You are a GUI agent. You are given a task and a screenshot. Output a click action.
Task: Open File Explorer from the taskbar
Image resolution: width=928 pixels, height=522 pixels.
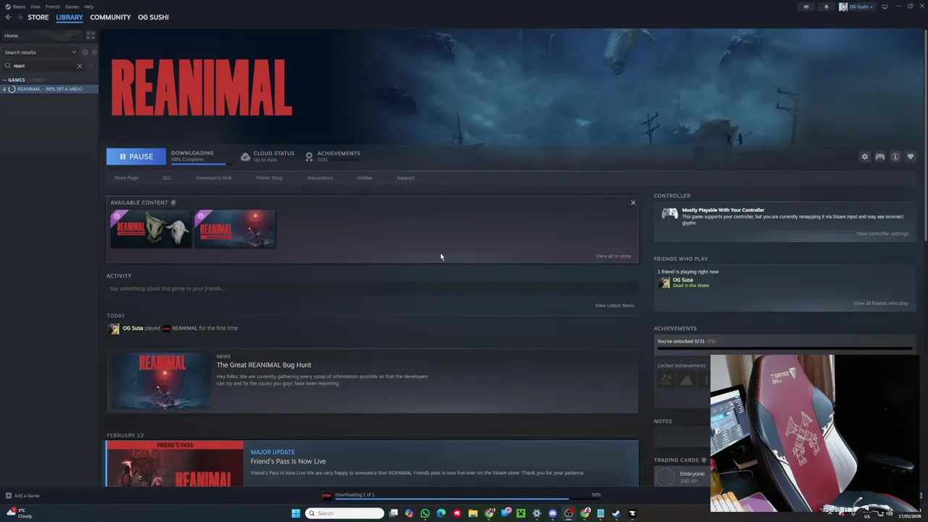pyautogui.click(x=473, y=513)
